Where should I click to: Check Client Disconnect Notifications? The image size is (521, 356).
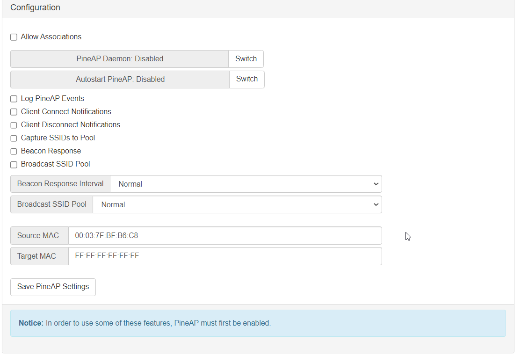14,125
